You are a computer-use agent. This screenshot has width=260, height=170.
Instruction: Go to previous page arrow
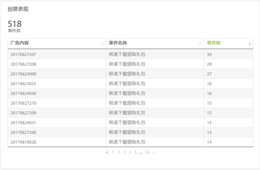(x=107, y=152)
